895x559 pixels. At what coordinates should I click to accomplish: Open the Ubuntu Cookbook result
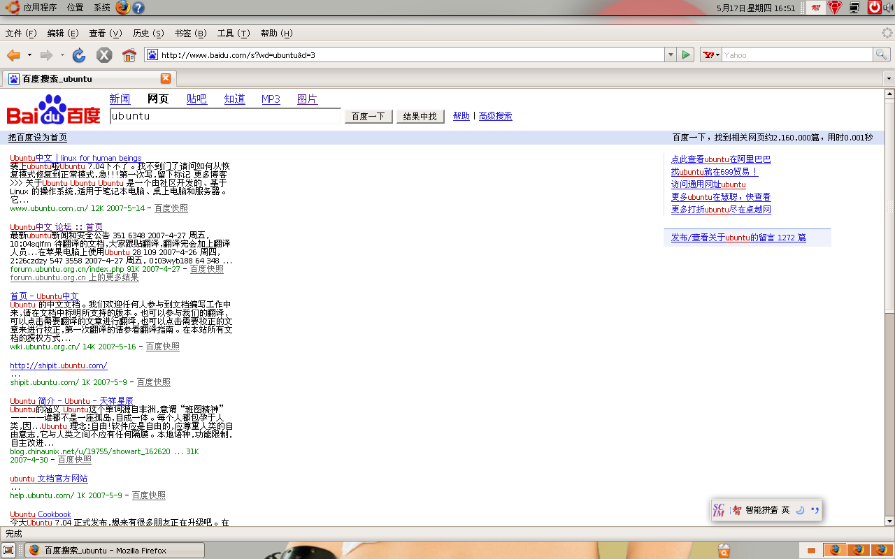pos(41,514)
